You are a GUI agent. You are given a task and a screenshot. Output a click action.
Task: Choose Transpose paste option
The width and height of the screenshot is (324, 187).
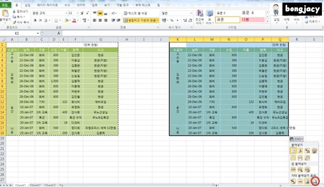click(307, 158)
